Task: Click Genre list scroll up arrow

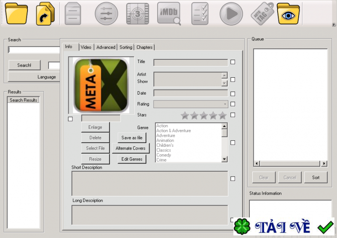Action: 225,126
